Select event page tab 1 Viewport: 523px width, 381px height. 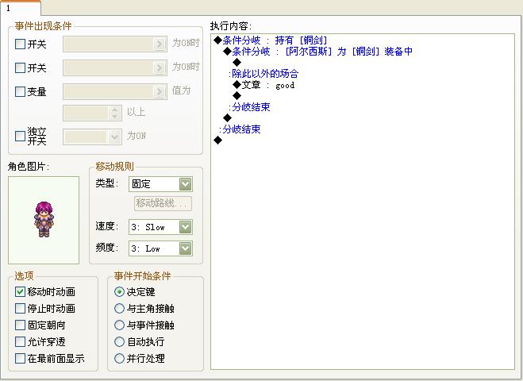point(20,8)
